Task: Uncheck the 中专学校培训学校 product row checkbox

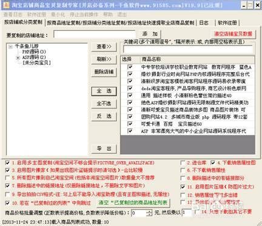Action: click(x=130, y=67)
